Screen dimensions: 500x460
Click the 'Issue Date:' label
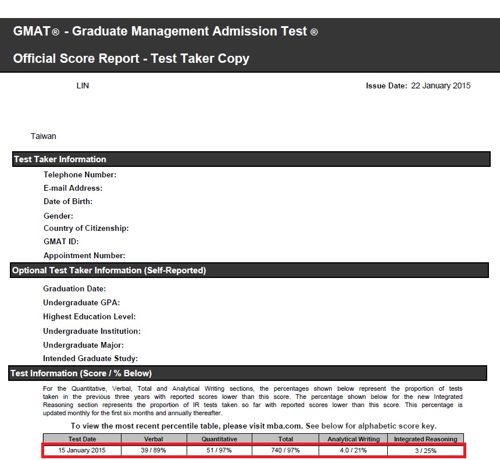point(387,85)
